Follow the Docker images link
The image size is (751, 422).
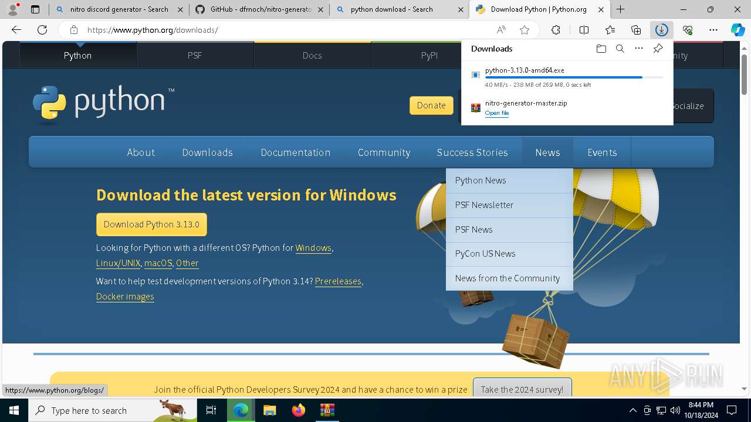pyautogui.click(x=125, y=297)
